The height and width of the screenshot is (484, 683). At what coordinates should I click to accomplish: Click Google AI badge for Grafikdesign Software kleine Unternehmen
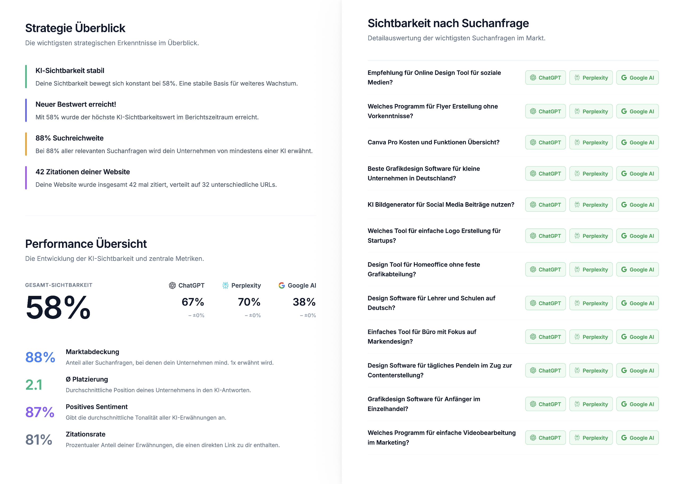tap(637, 173)
